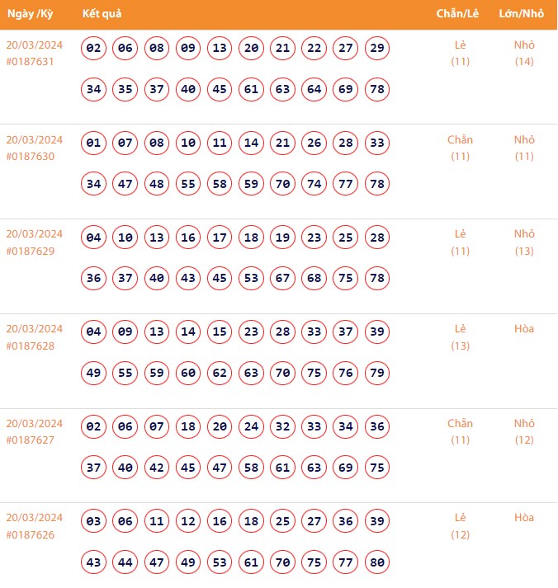Open draw ID #0187631
This screenshot has width=558, height=588.
(x=30, y=61)
